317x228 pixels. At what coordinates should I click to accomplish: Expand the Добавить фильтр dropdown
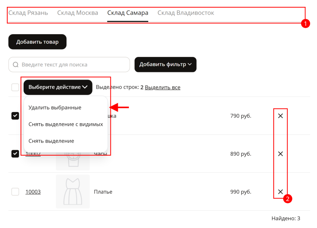pyautogui.click(x=165, y=65)
